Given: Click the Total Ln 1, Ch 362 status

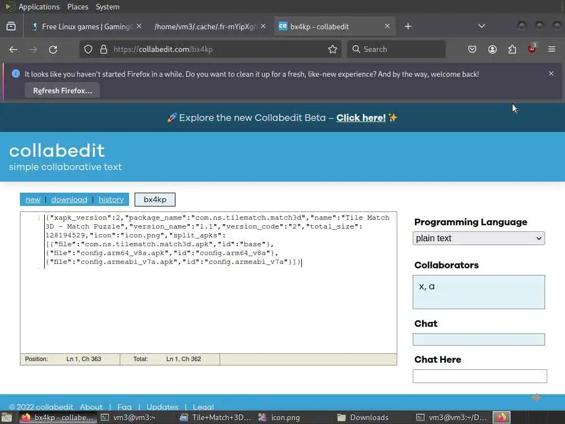Looking at the screenshot, I should point(170,359).
